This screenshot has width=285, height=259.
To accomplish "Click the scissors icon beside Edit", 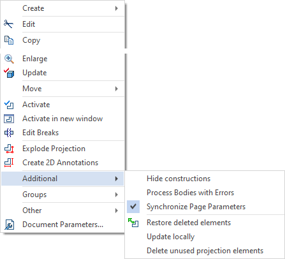I will click(x=8, y=24).
